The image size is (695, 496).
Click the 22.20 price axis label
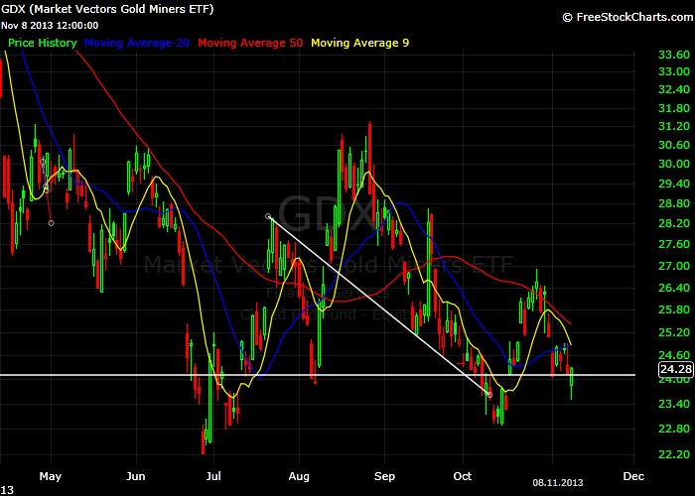point(674,454)
